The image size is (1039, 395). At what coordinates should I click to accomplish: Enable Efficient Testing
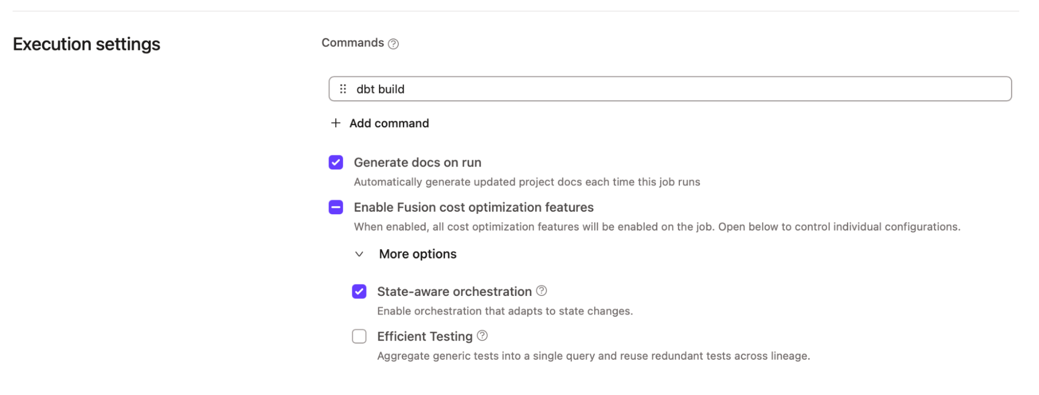click(x=359, y=336)
